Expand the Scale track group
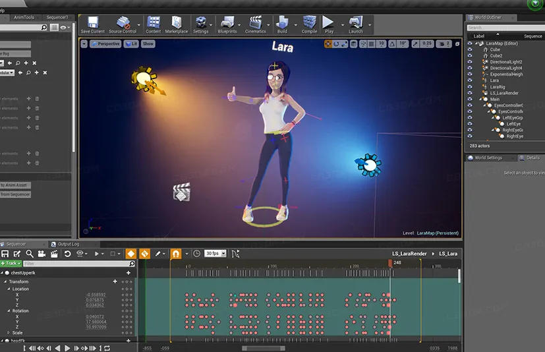 tap(9, 332)
